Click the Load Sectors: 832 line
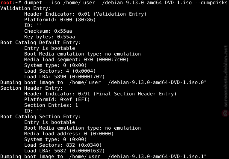 pos(63,145)
